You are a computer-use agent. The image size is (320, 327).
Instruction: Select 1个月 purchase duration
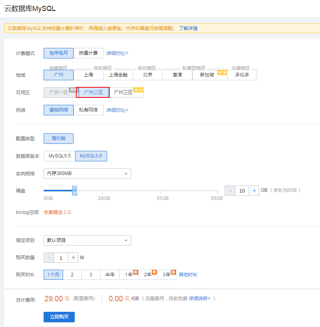pos(53,275)
